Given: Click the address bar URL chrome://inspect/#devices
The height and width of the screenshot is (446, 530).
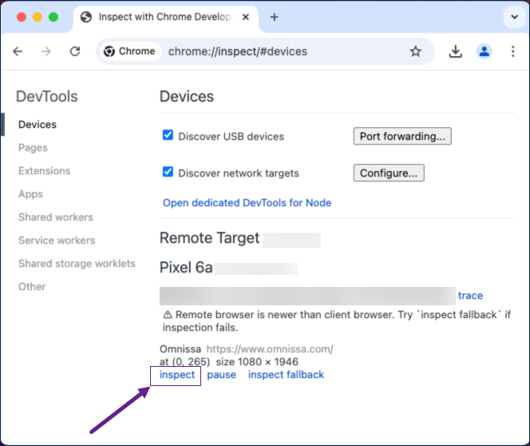Looking at the screenshot, I should click(238, 51).
